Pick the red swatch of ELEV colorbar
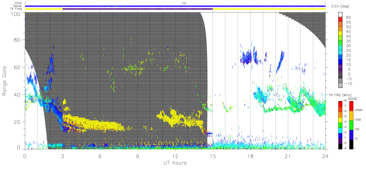This screenshot has height=169, width=366. click(340, 19)
